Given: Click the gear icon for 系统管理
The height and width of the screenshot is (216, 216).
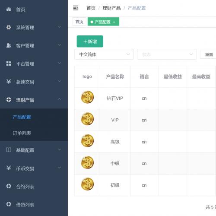Looking at the screenshot, I should pyautogui.click(x=9, y=27).
